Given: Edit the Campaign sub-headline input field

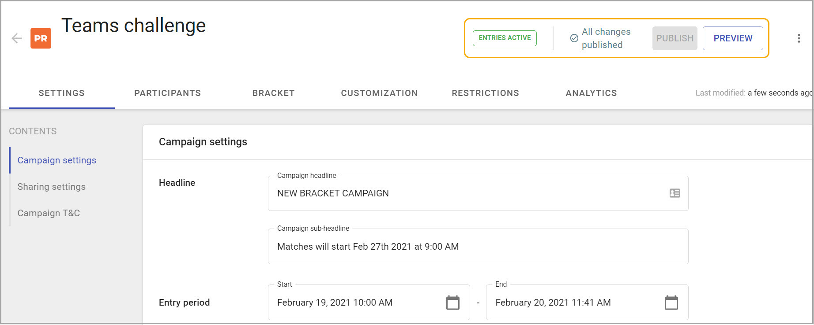Looking at the screenshot, I should click(x=478, y=247).
